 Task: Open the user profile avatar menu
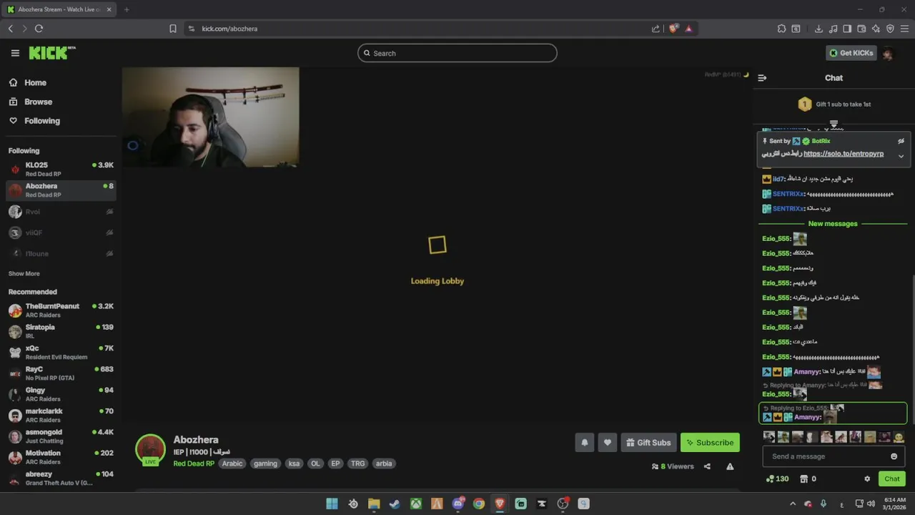[x=888, y=53]
